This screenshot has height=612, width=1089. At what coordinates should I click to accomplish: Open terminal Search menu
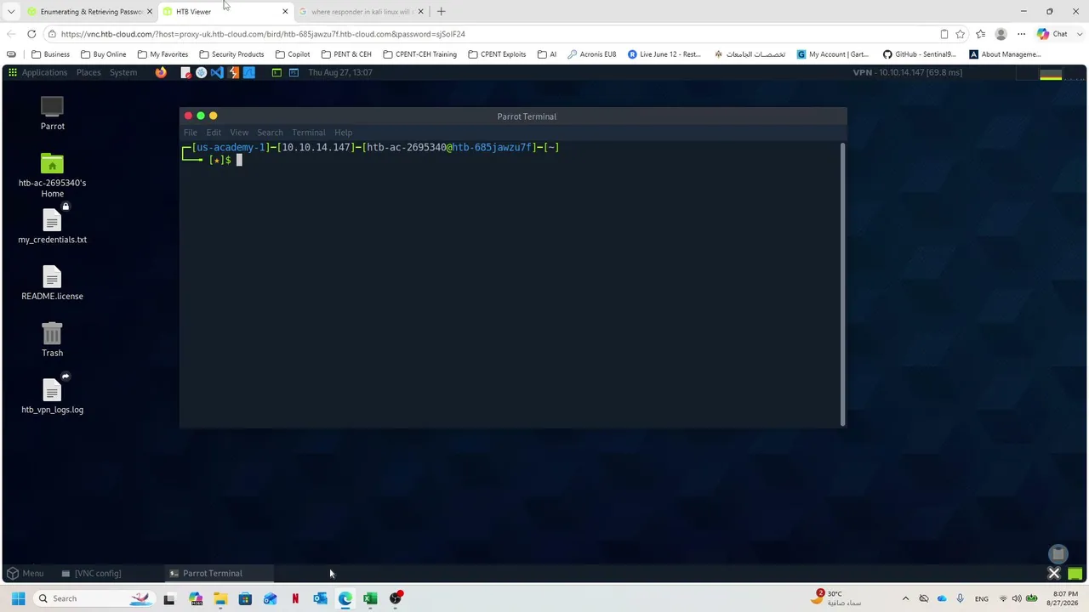tap(270, 133)
